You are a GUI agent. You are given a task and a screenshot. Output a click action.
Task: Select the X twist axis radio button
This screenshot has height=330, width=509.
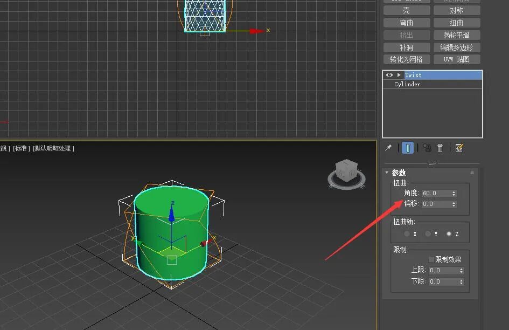tap(407, 234)
